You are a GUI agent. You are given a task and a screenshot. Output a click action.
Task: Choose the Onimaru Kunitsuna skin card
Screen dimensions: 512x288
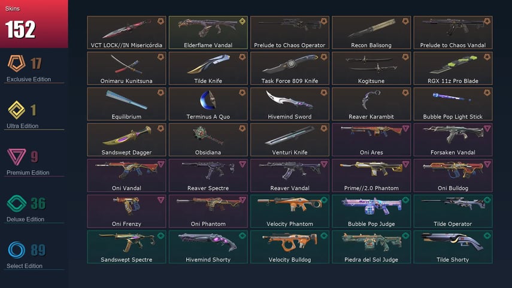127,68
